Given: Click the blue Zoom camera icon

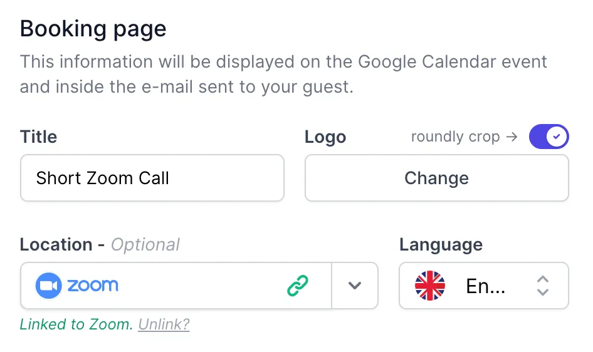Looking at the screenshot, I should point(48,286).
